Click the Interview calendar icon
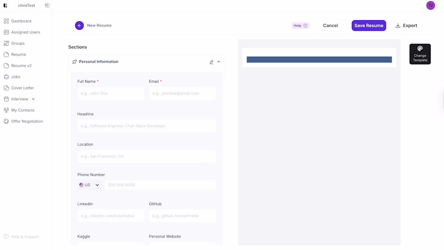 point(6,99)
